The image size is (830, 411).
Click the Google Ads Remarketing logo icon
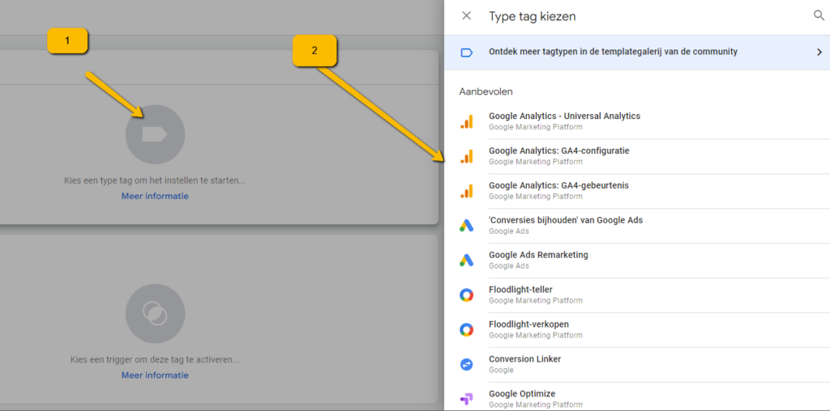[466, 261]
